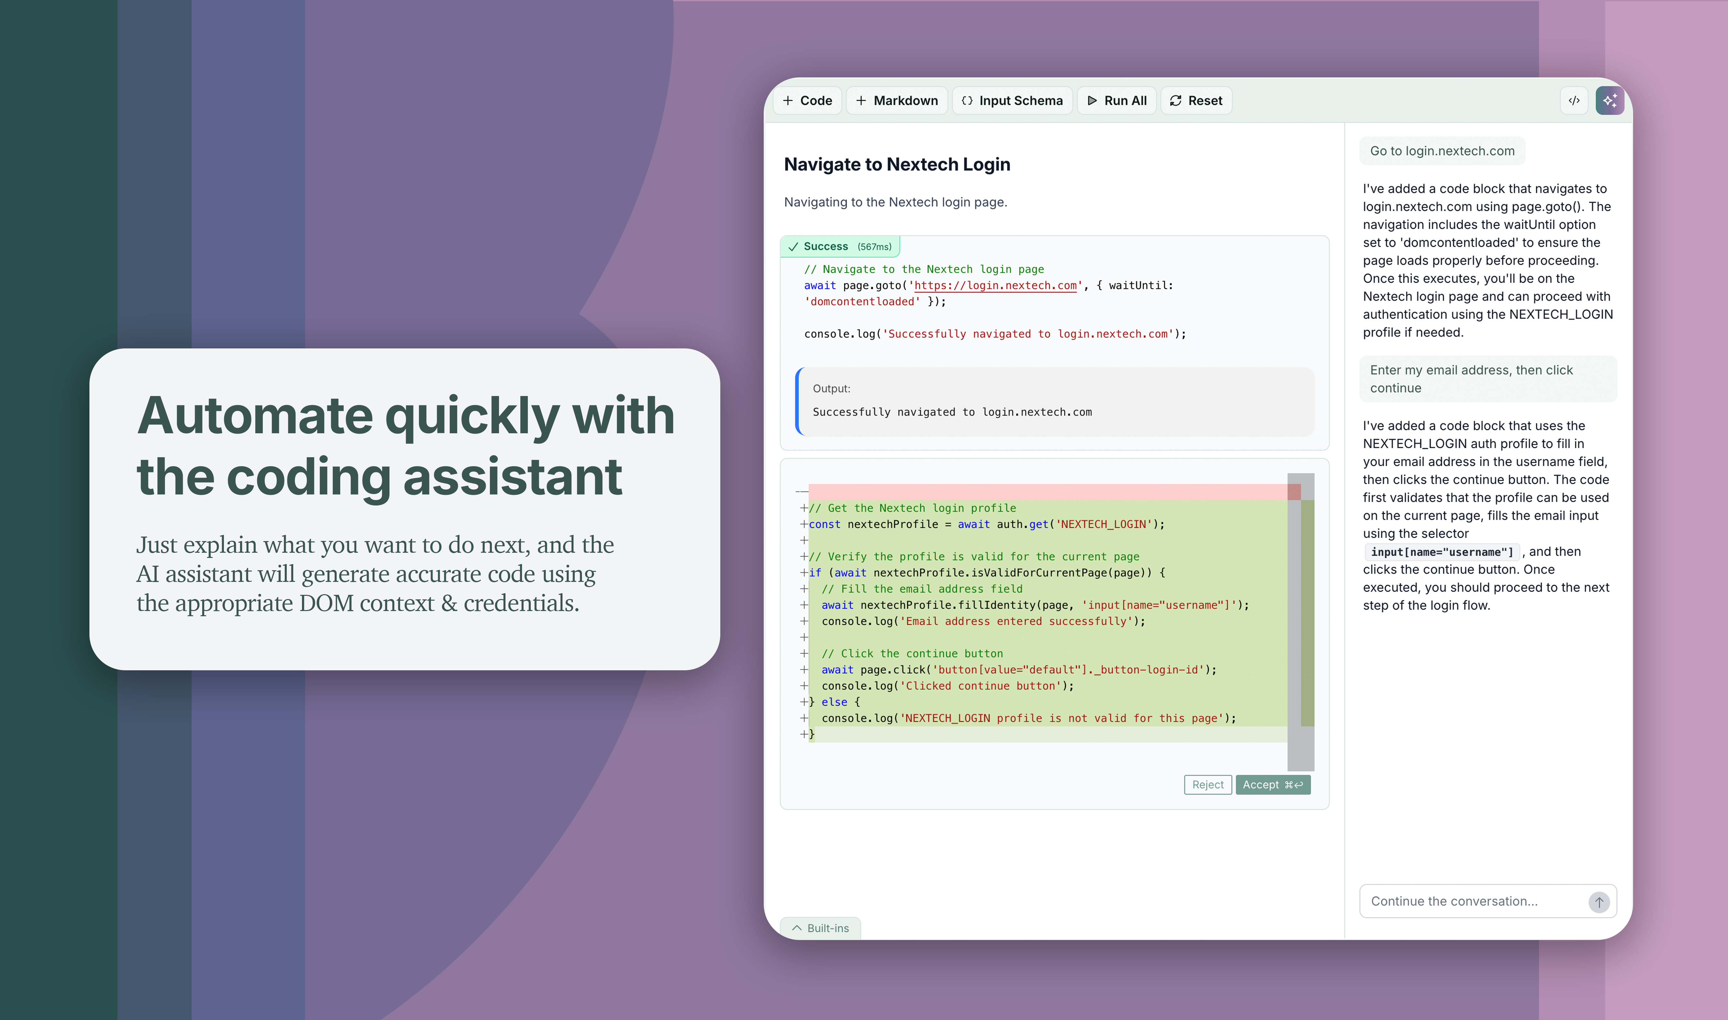Click the Run All play icon
This screenshot has height=1020, width=1728.
click(x=1092, y=100)
